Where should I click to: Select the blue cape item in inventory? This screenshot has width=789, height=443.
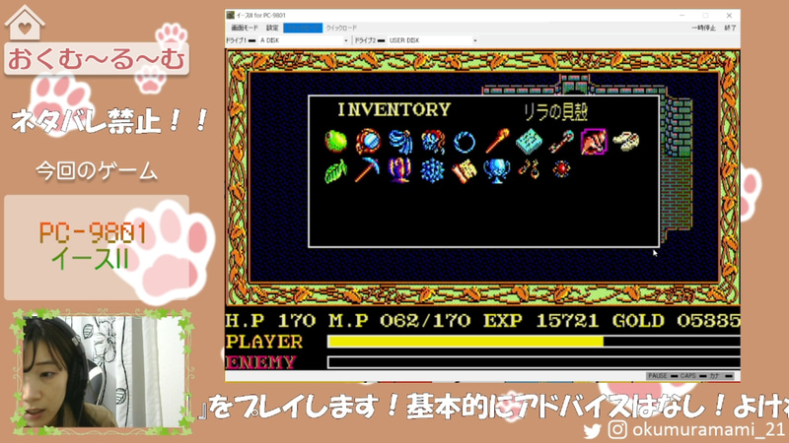click(401, 141)
